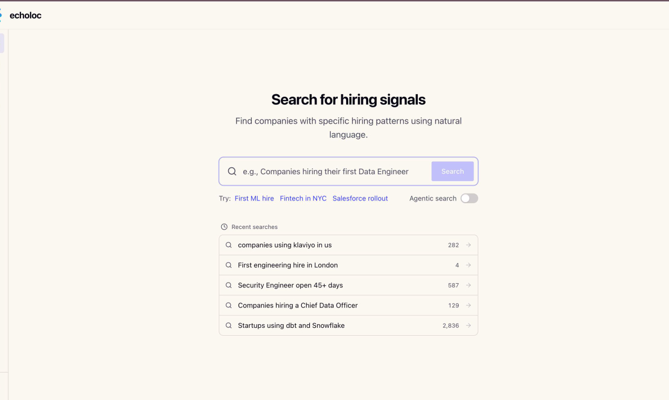The height and width of the screenshot is (400, 669).
Task: Click search icon beside dbt and Snowflake
Action: tap(229, 326)
